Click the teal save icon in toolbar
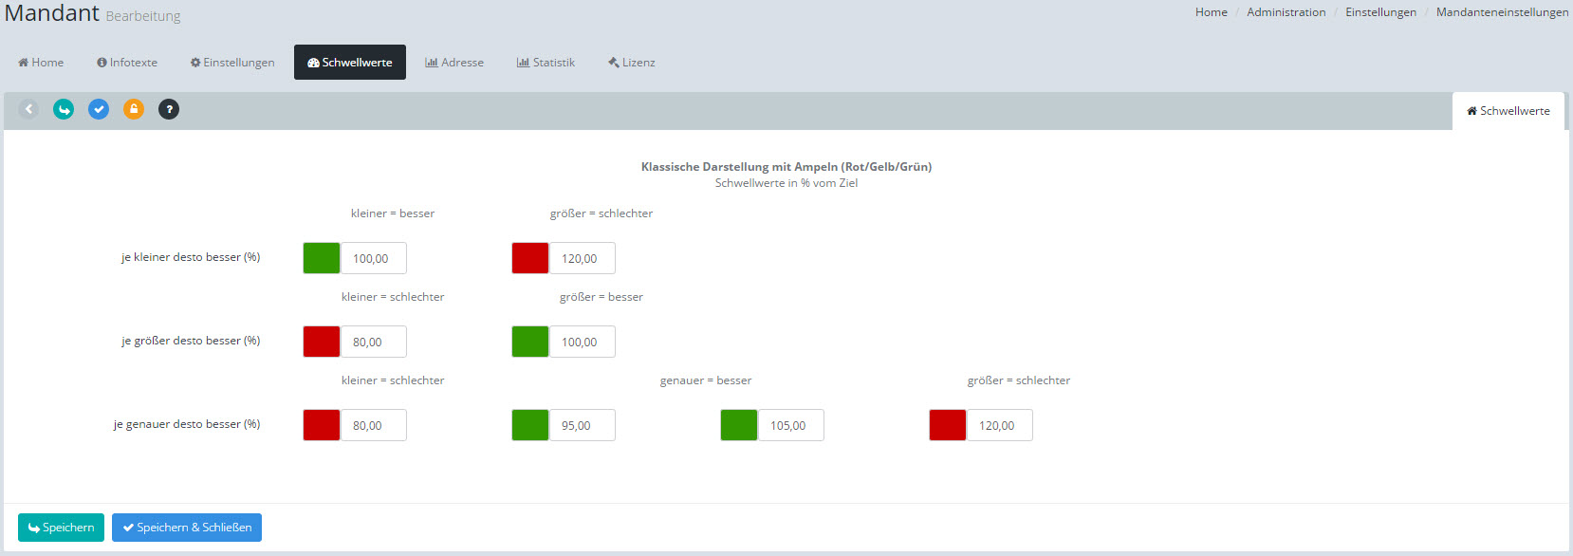1573x556 pixels. (x=64, y=109)
